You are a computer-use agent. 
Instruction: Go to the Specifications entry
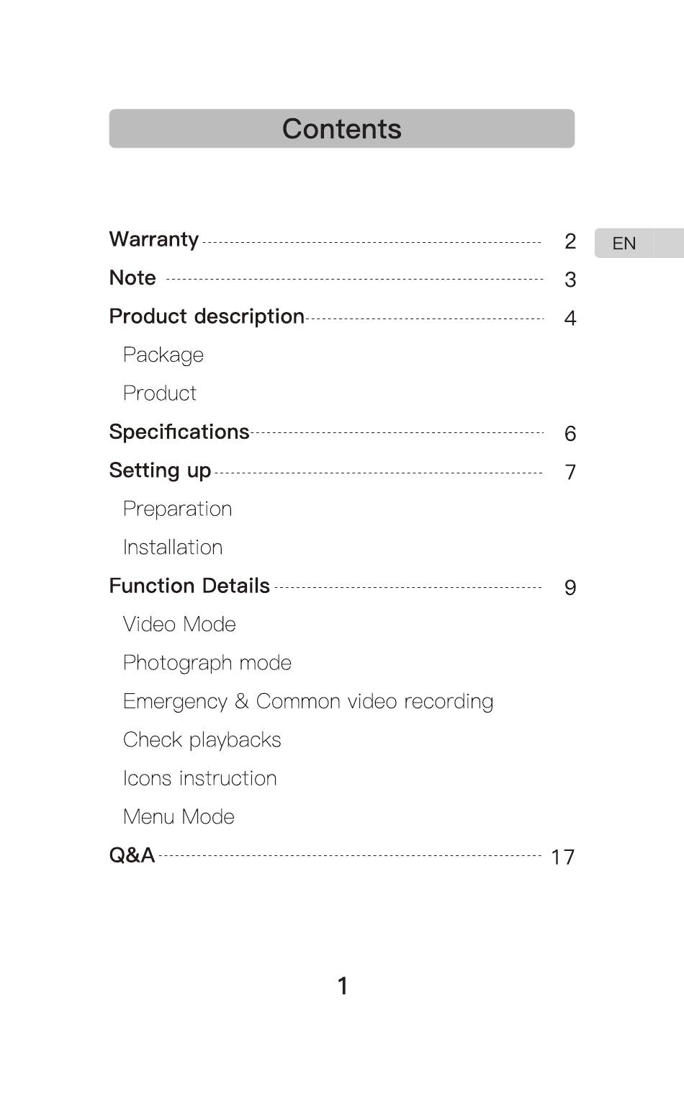click(179, 432)
